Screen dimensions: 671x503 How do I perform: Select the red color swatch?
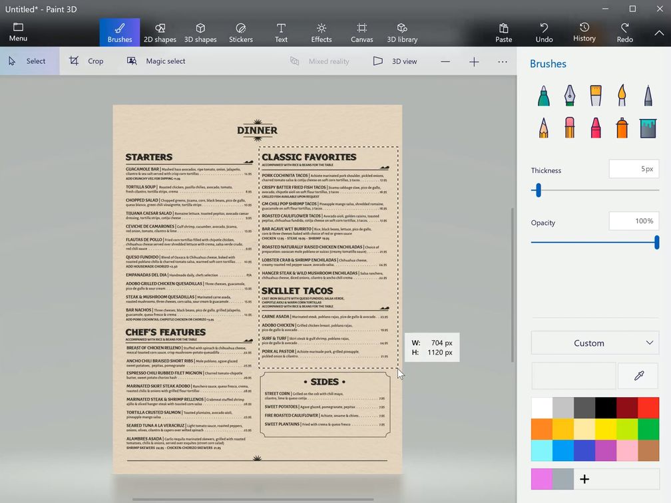[648, 408]
